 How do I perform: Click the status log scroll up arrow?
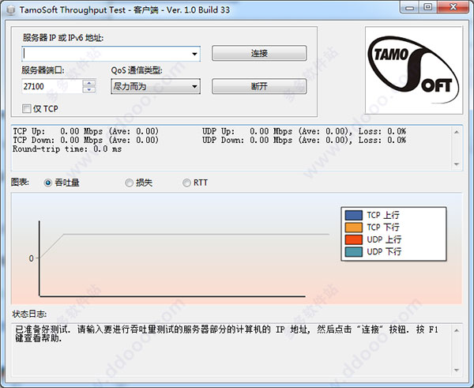457,330
